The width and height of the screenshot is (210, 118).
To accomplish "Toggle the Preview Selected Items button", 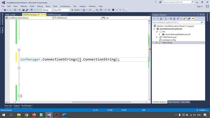I will [193, 19].
